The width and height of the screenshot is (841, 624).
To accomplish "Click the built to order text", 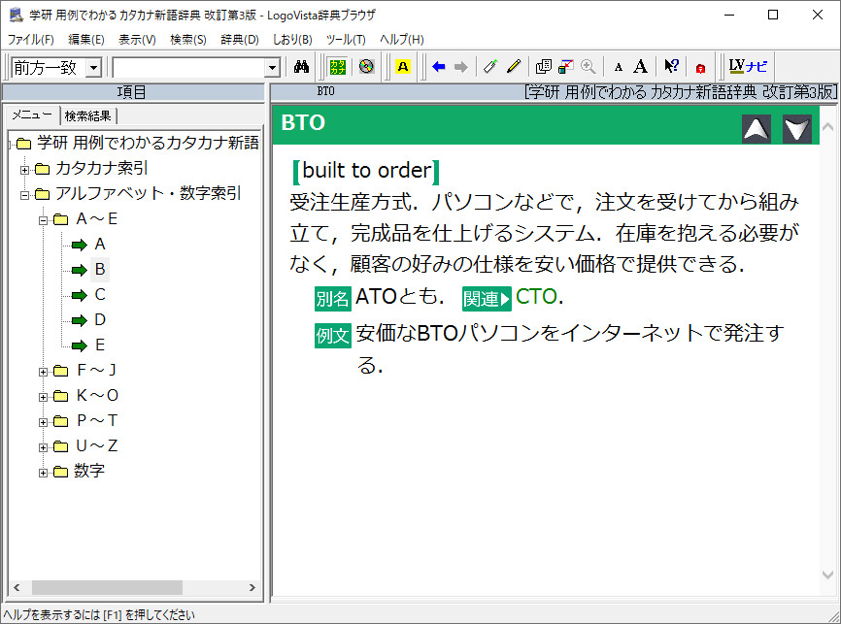I will pyautogui.click(x=367, y=171).
